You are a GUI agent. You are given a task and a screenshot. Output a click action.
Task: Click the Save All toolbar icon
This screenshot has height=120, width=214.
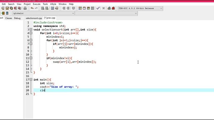pyautogui.click(x=11, y=8)
